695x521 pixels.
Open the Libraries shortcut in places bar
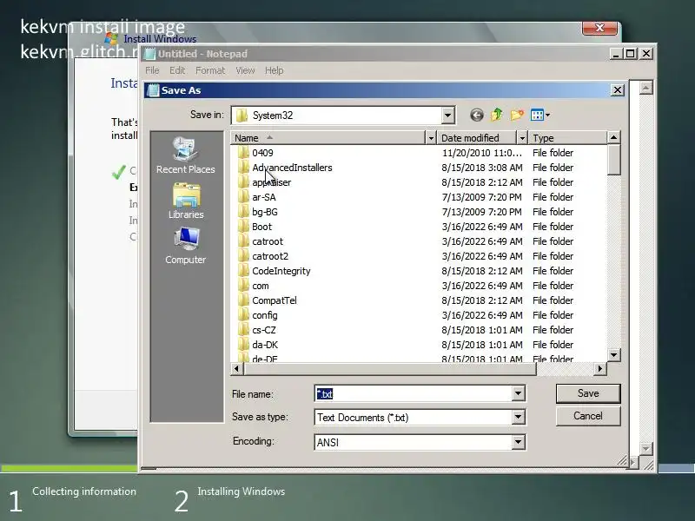pos(186,201)
